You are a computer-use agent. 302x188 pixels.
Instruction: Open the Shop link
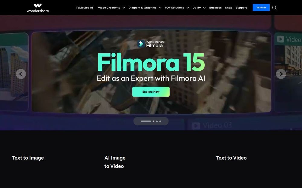[229, 8]
